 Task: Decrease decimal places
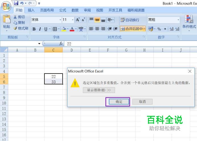(177, 29)
